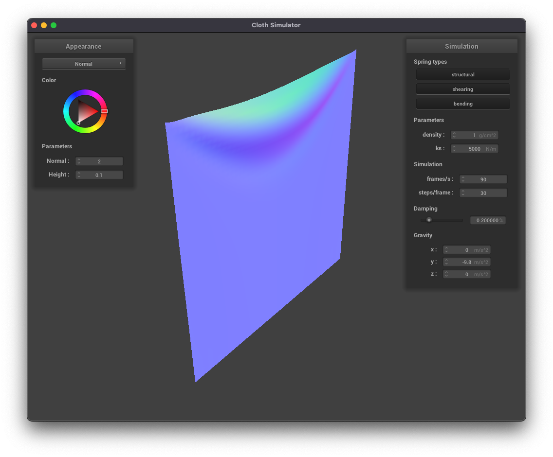Toggle the shearing spring type button
Image resolution: width=553 pixels, height=457 pixels.
pyautogui.click(x=462, y=89)
